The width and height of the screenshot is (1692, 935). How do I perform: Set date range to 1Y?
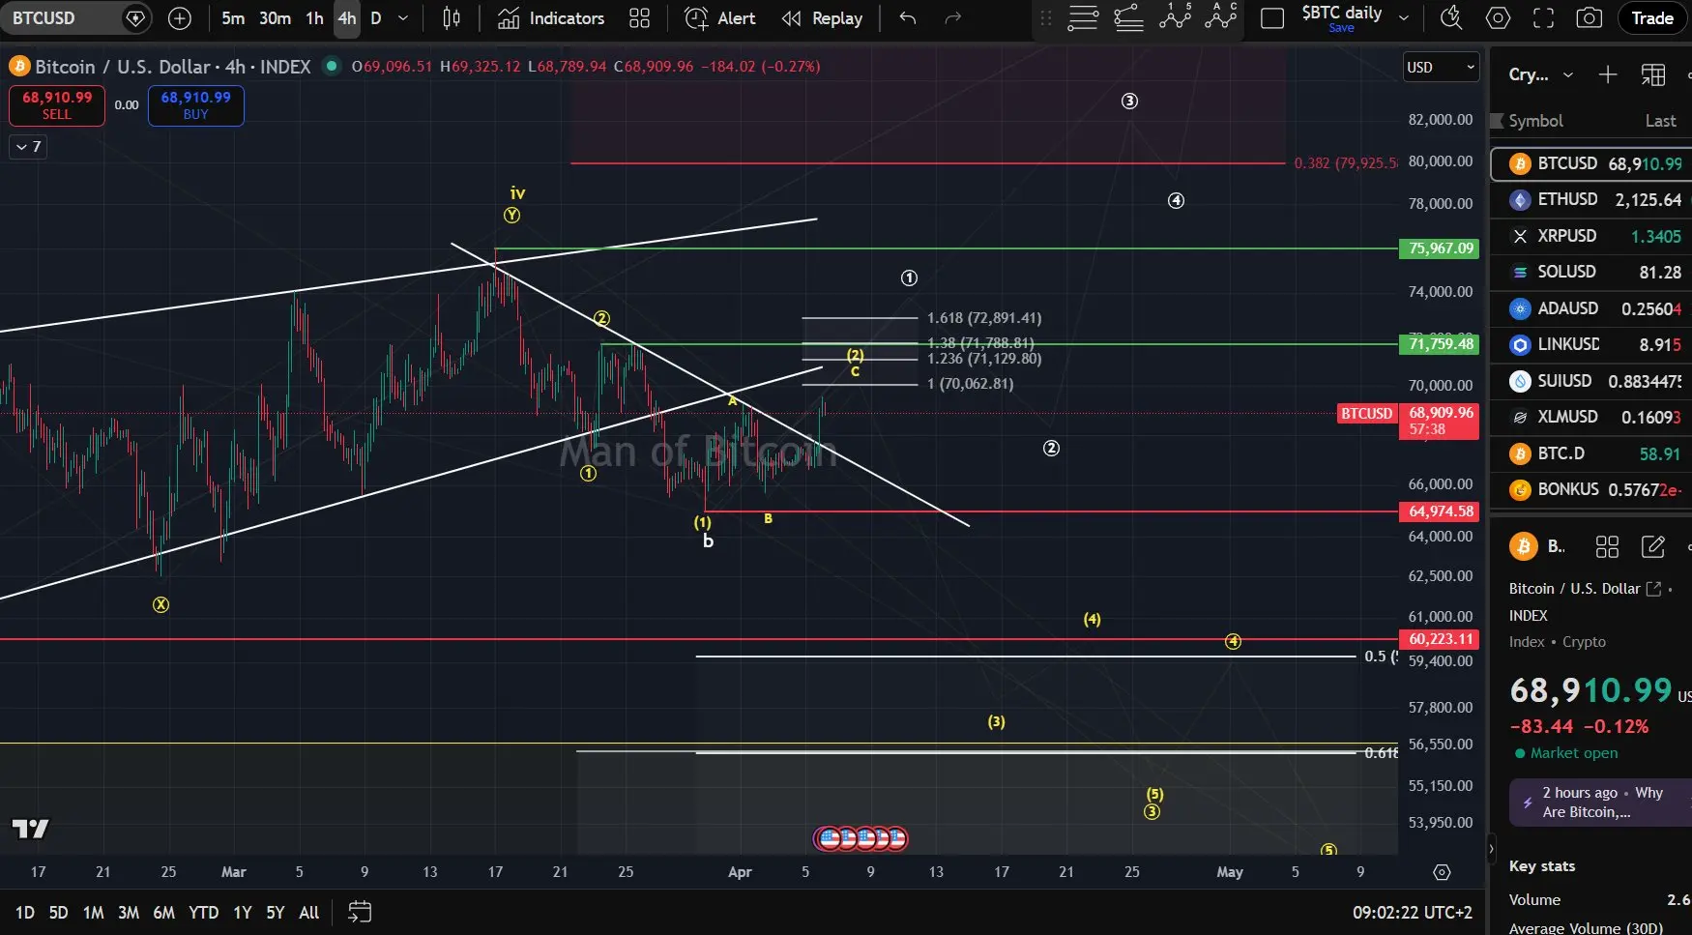point(242,913)
